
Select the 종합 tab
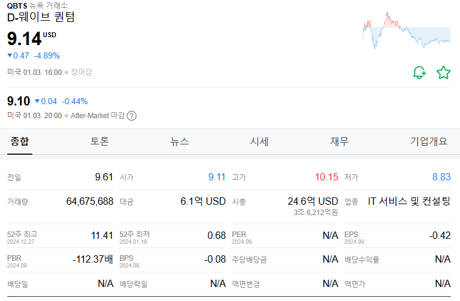click(19, 141)
